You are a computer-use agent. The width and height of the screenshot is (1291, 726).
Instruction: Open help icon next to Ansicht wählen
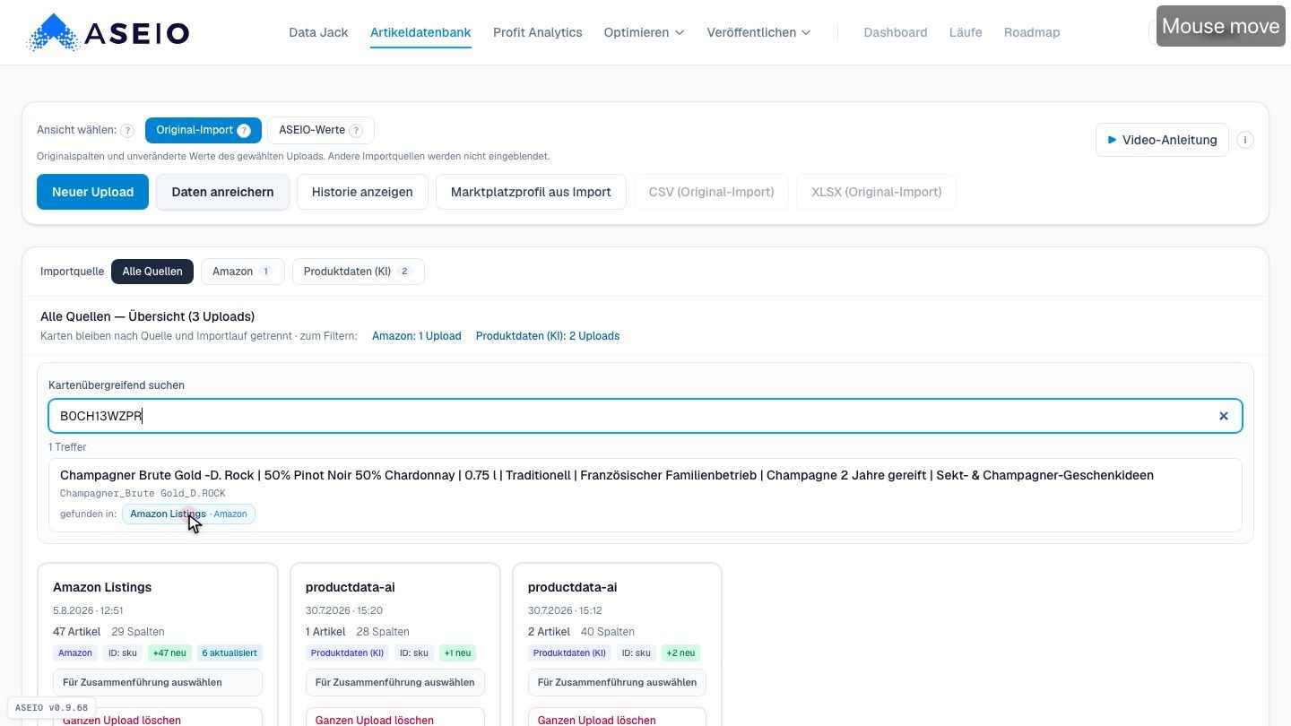(x=127, y=131)
